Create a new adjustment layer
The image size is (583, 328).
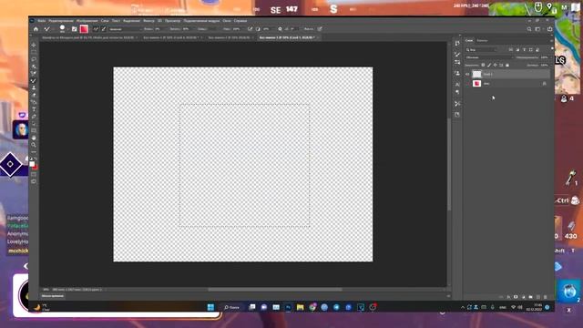click(x=523, y=297)
